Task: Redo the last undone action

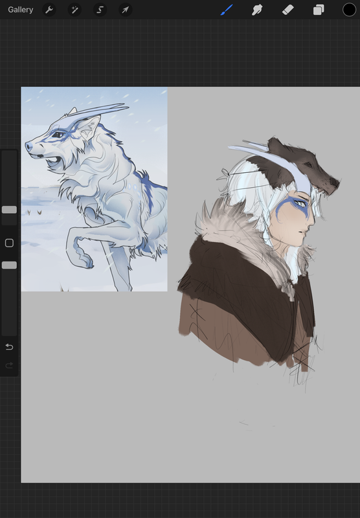Action: 9,365
